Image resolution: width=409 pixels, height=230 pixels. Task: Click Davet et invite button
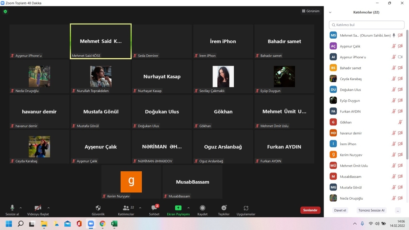click(x=340, y=210)
